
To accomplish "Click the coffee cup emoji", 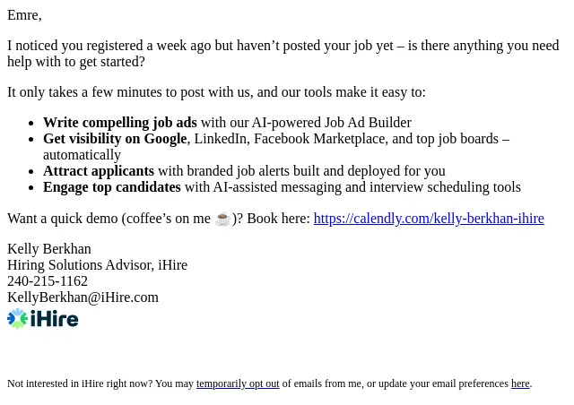I will tap(222, 219).
